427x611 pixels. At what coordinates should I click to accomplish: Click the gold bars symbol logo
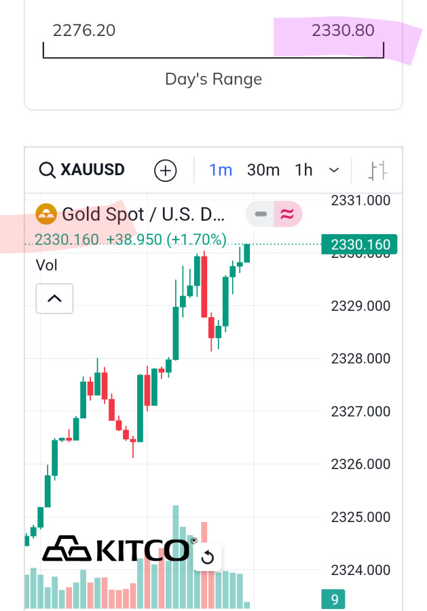[x=46, y=215]
